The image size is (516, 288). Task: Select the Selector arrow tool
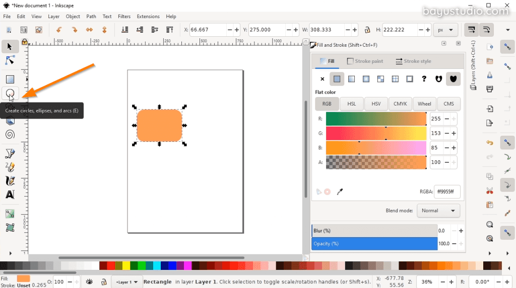[10, 47]
